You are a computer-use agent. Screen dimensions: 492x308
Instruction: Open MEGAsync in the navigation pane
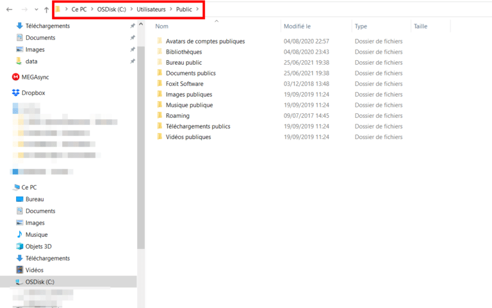click(35, 77)
